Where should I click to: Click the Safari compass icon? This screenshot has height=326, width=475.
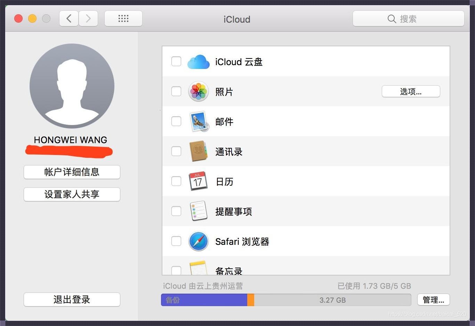pyautogui.click(x=198, y=241)
